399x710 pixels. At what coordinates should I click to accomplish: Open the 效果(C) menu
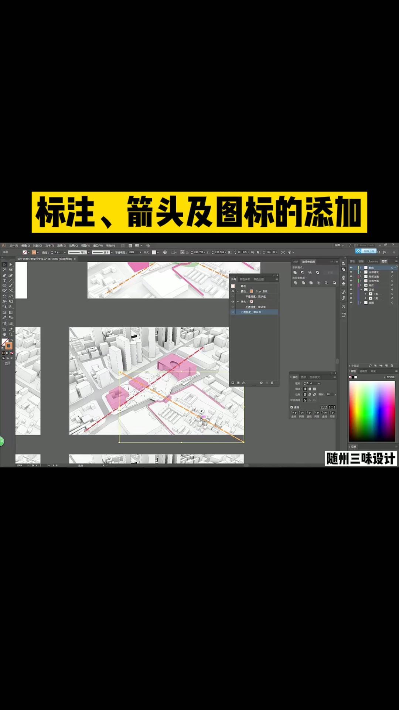73,246
